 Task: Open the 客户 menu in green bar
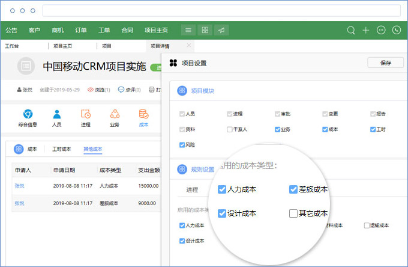tap(34, 30)
